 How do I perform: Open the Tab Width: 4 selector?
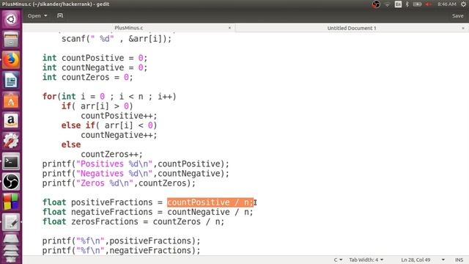tap(366, 260)
